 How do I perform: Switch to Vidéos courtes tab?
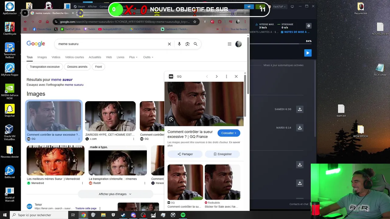[74, 57]
